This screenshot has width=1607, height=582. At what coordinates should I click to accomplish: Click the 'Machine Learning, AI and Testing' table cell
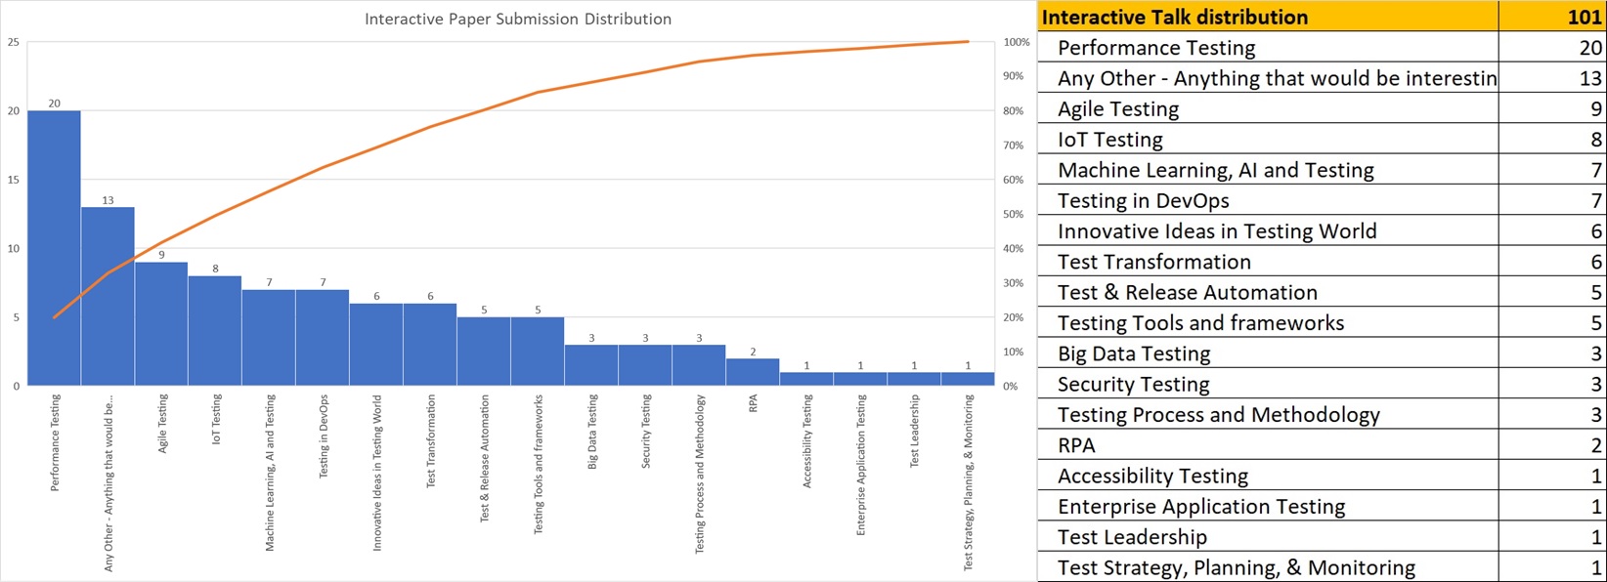(1215, 170)
